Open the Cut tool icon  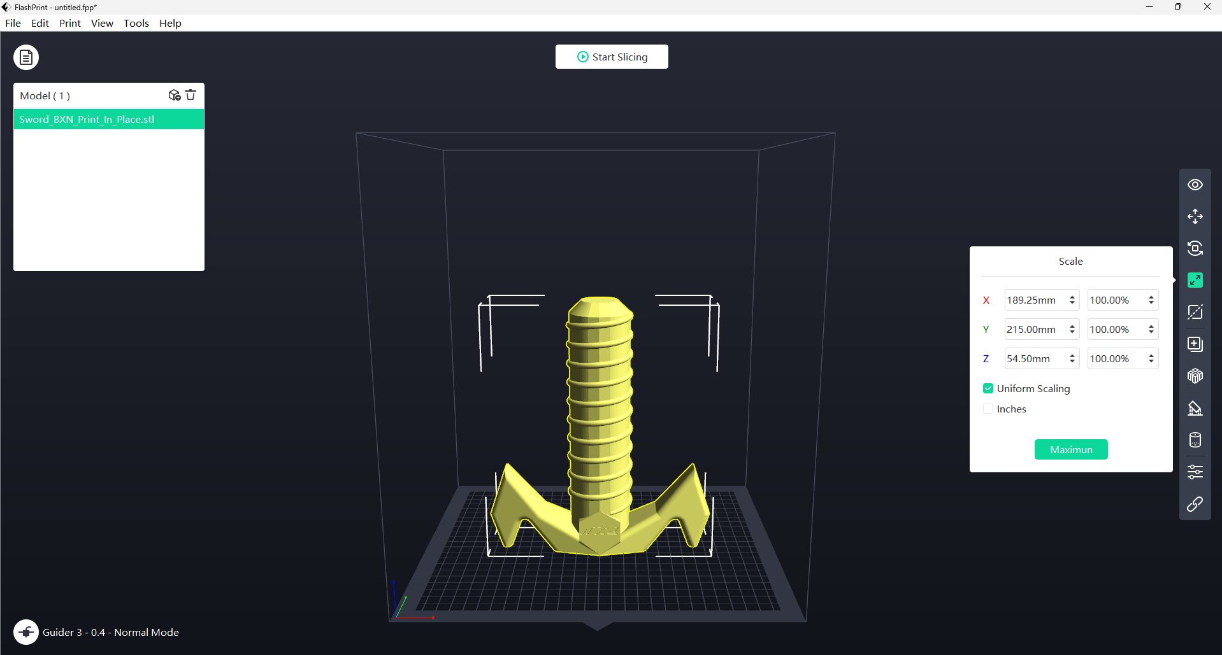click(x=1195, y=312)
